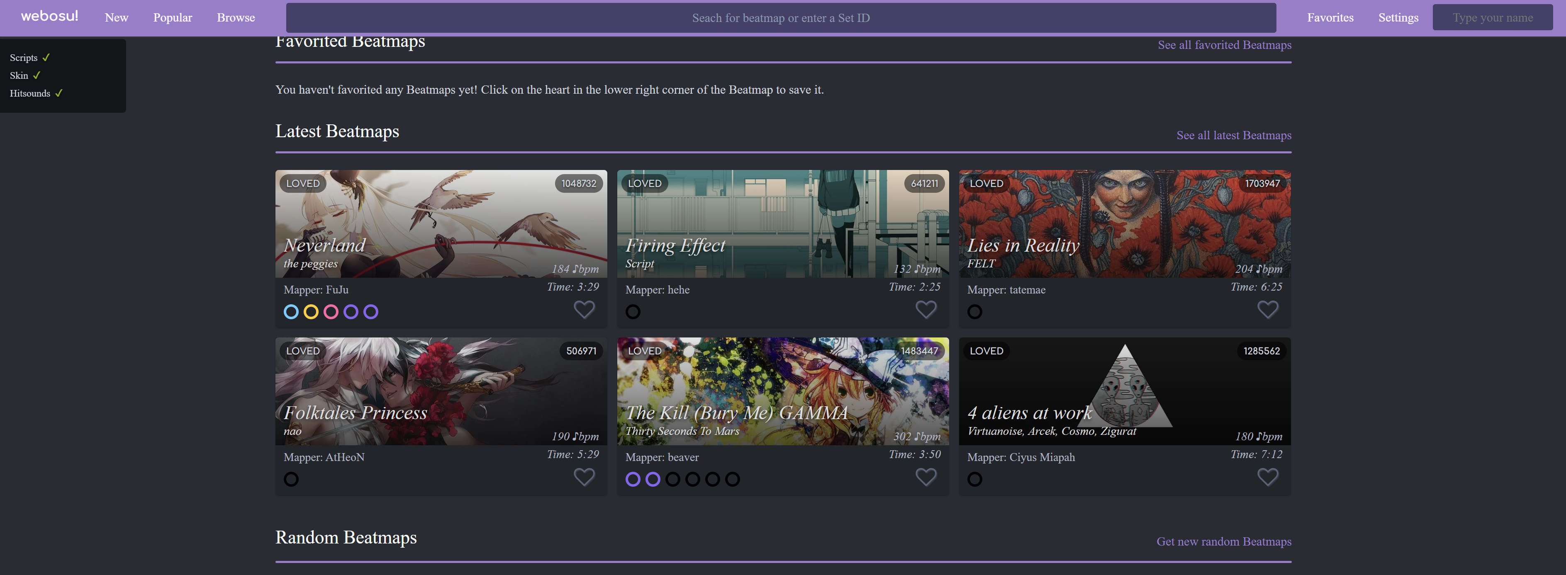Open The Kill (Bury Me) GAMMA cover image
Viewport: 1566px width, 575px height.
coord(783,391)
